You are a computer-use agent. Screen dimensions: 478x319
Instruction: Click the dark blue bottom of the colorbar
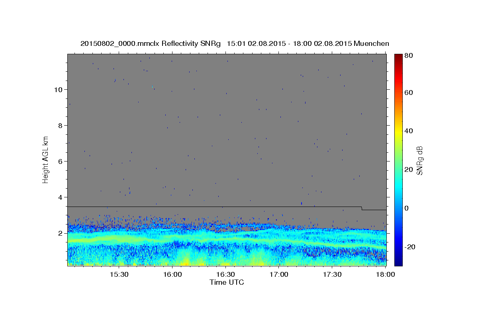398,261
